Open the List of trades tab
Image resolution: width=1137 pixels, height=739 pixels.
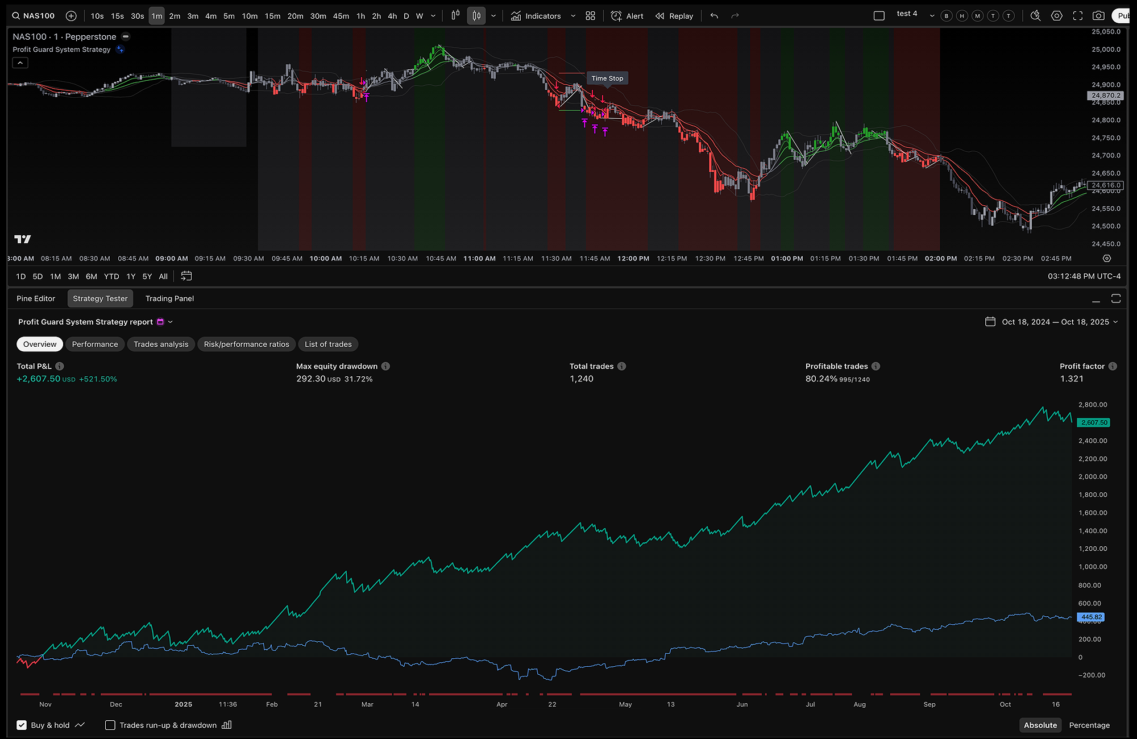click(x=328, y=344)
